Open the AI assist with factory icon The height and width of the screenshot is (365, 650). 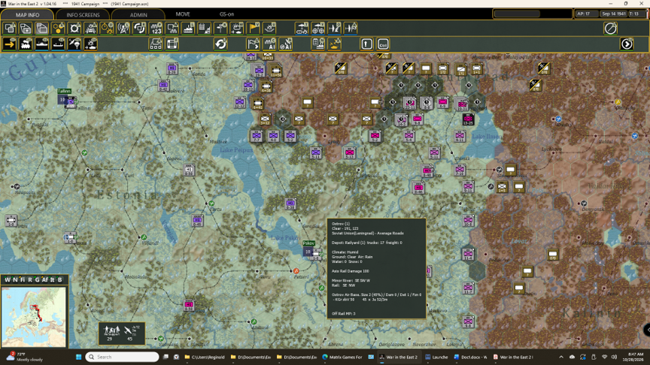tap(269, 44)
